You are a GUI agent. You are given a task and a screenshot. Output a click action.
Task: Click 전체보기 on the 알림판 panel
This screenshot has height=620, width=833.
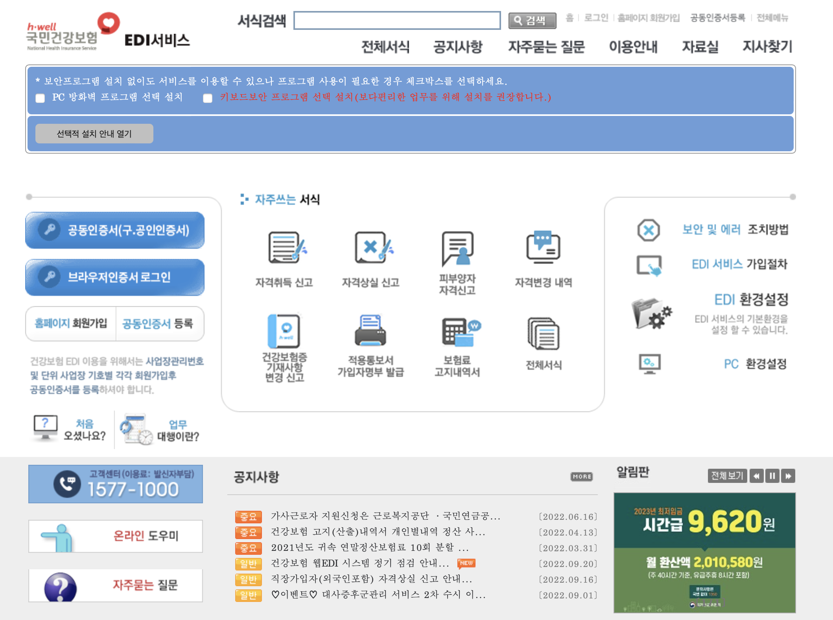coord(727,476)
